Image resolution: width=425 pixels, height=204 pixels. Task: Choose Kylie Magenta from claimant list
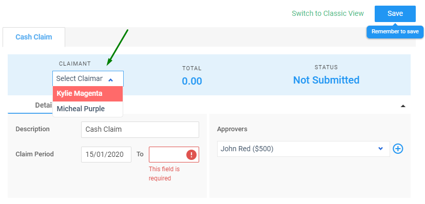(88, 94)
